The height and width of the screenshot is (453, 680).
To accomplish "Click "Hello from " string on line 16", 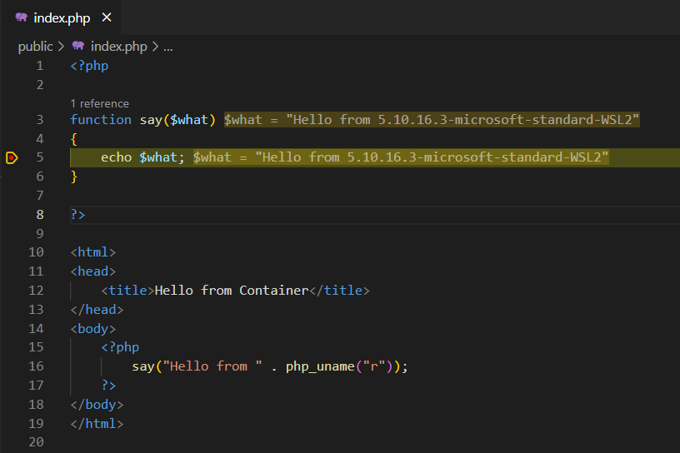I will coord(212,366).
